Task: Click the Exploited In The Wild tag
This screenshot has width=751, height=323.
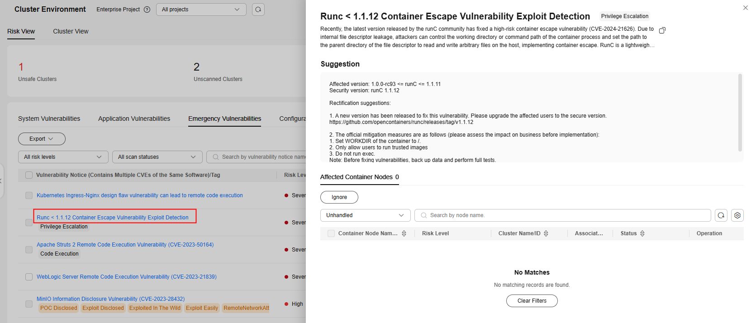Action: coord(155,308)
